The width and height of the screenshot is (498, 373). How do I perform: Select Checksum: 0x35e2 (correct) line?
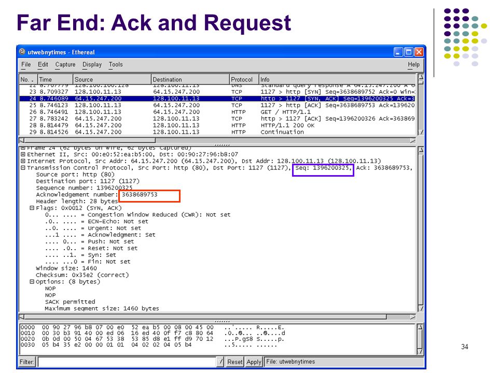(x=82, y=275)
